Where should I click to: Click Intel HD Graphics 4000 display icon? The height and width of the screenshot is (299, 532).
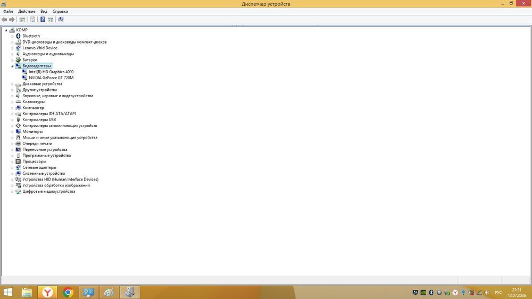pos(24,72)
